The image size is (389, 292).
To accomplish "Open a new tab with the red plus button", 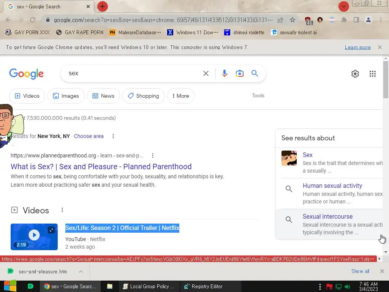I will [103, 6].
